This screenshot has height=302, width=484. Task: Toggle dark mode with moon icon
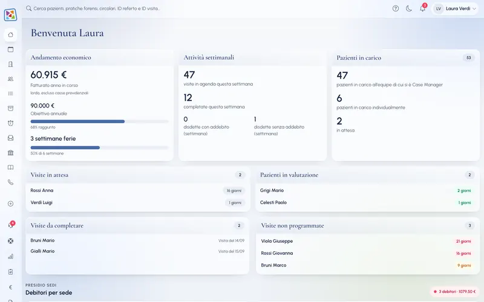pyautogui.click(x=409, y=8)
